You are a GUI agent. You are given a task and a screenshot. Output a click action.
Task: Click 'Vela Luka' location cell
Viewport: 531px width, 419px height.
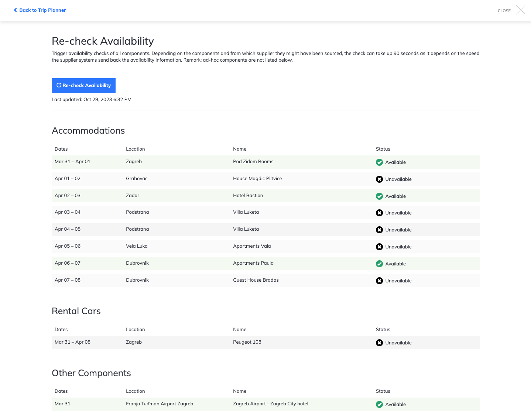click(x=137, y=246)
